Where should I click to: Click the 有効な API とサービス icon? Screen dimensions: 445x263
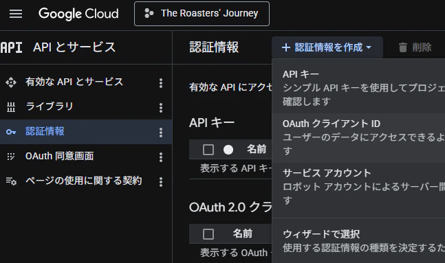pyautogui.click(x=11, y=82)
